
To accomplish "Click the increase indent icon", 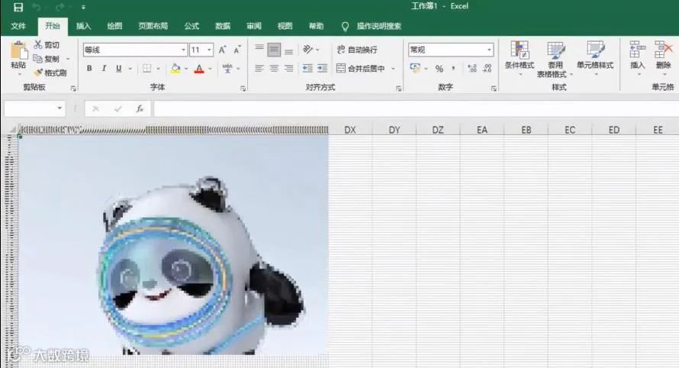I will tap(323, 69).
